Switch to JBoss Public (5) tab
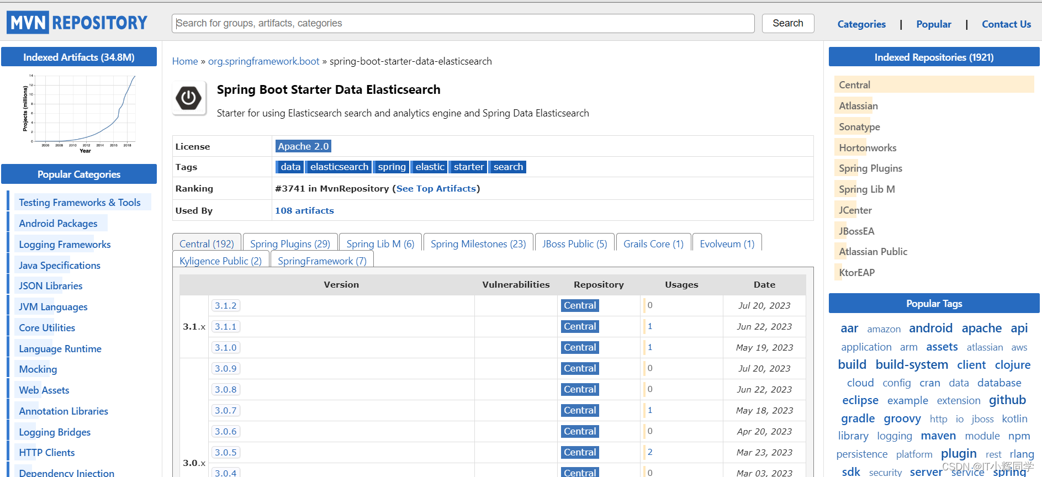This screenshot has width=1042, height=477. pos(574,243)
